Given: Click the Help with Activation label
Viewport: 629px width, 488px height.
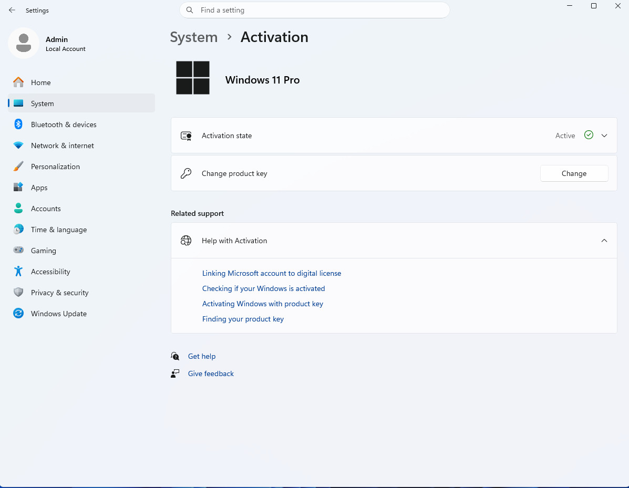Looking at the screenshot, I should pyautogui.click(x=234, y=241).
